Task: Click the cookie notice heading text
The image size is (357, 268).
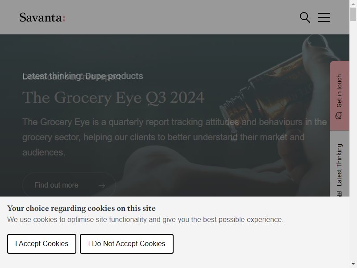Action: (81, 208)
